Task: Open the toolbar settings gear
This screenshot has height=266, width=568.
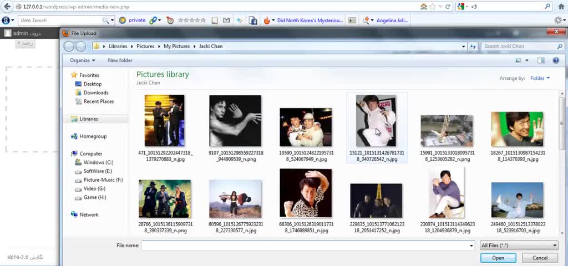Action: coord(558,21)
